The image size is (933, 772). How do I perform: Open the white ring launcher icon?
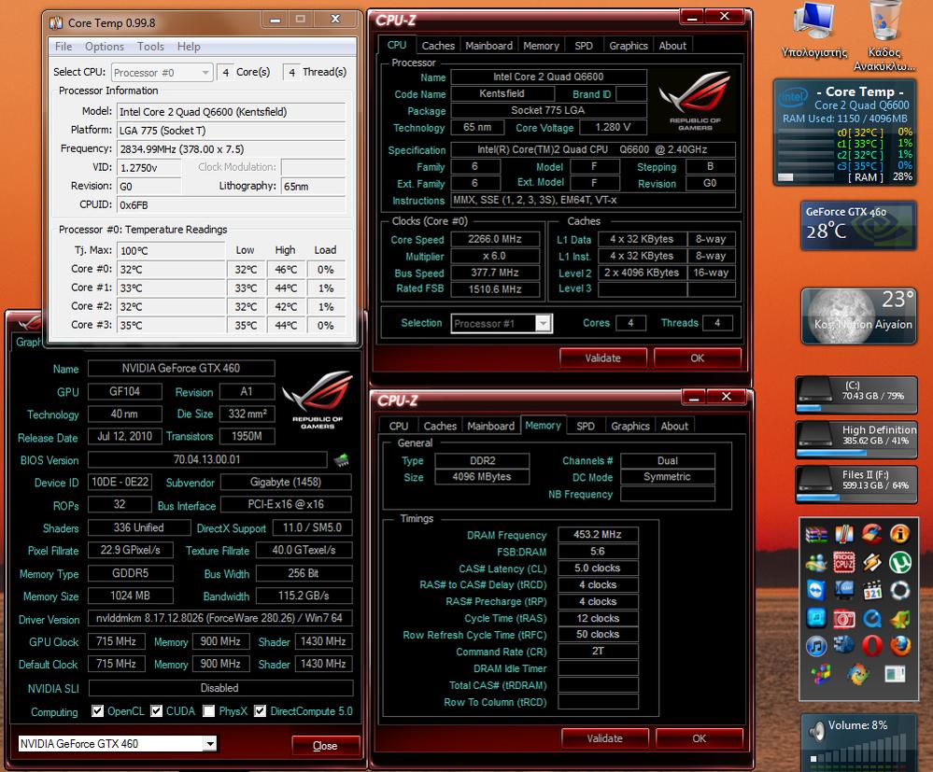coord(899,590)
